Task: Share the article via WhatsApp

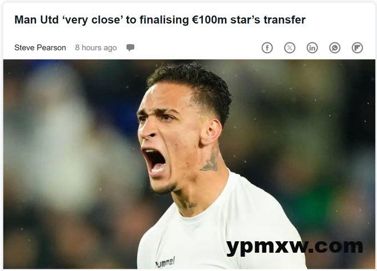Action: coord(335,47)
